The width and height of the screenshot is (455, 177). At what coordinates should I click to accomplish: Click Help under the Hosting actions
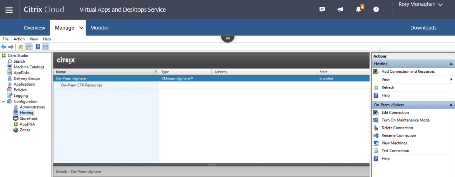(x=386, y=96)
